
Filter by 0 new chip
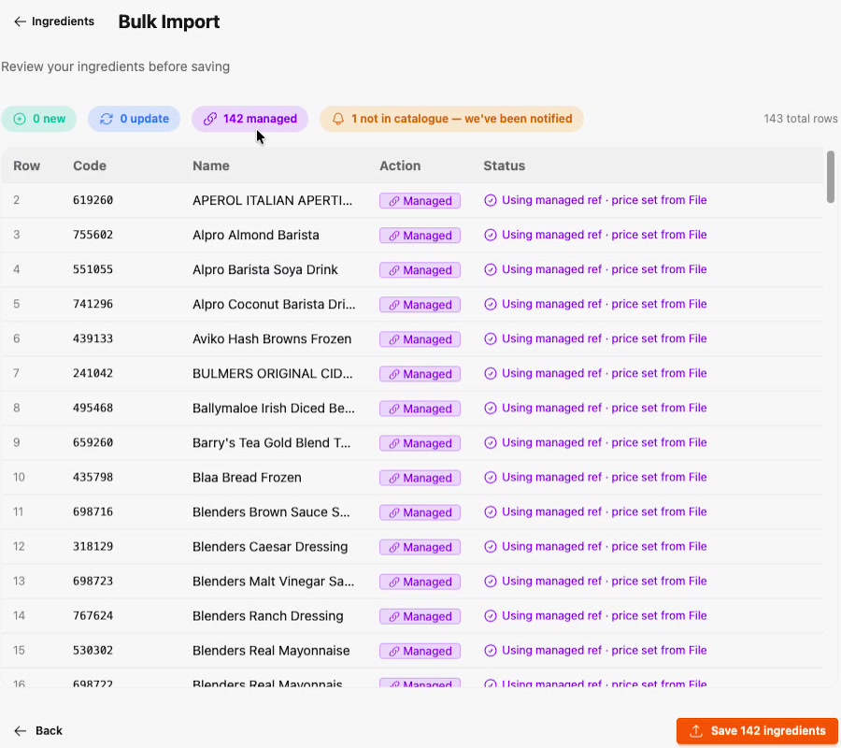38,119
